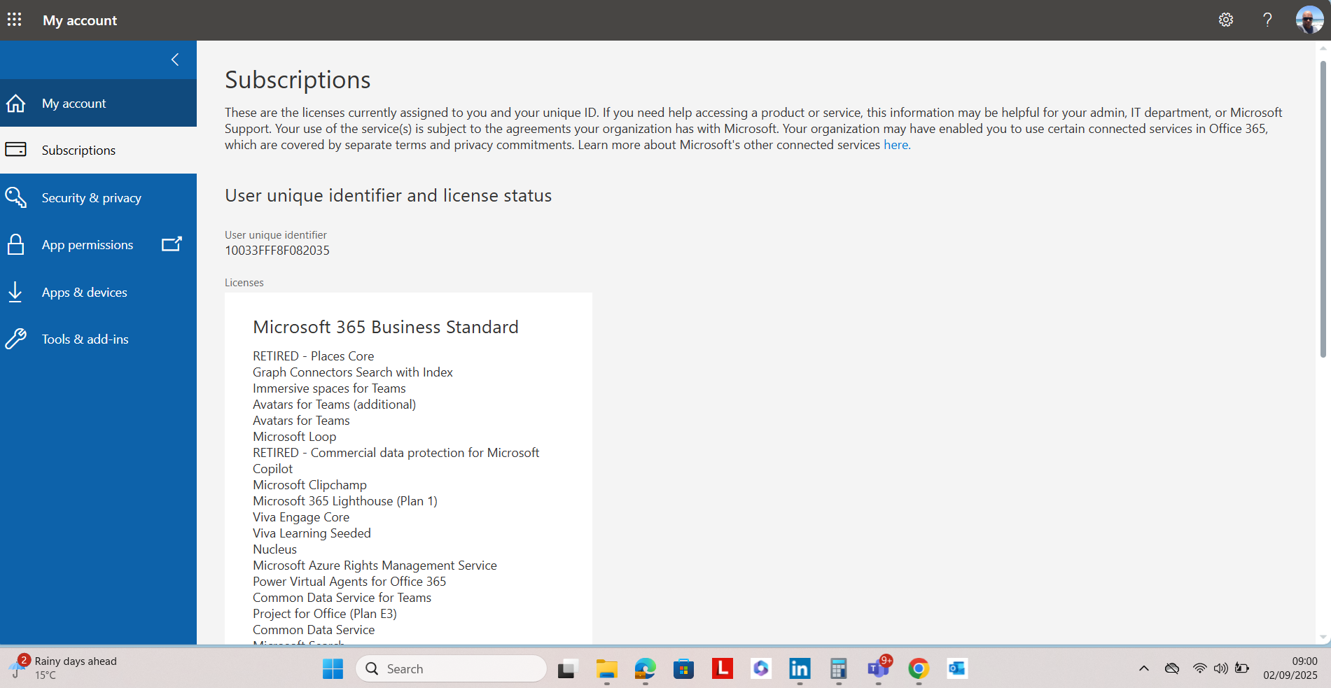Open the settings gear in the header
Image resolution: width=1331 pixels, height=688 pixels.
tap(1225, 20)
